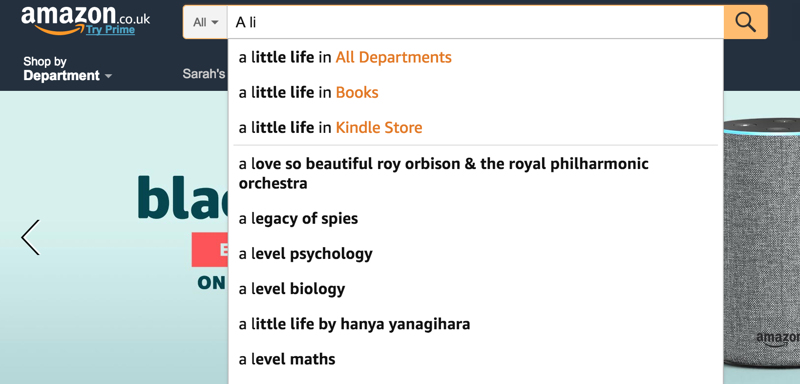Select 'a level biology' suggestion
The width and height of the screenshot is (800, 384).
[x=475, y=289]
